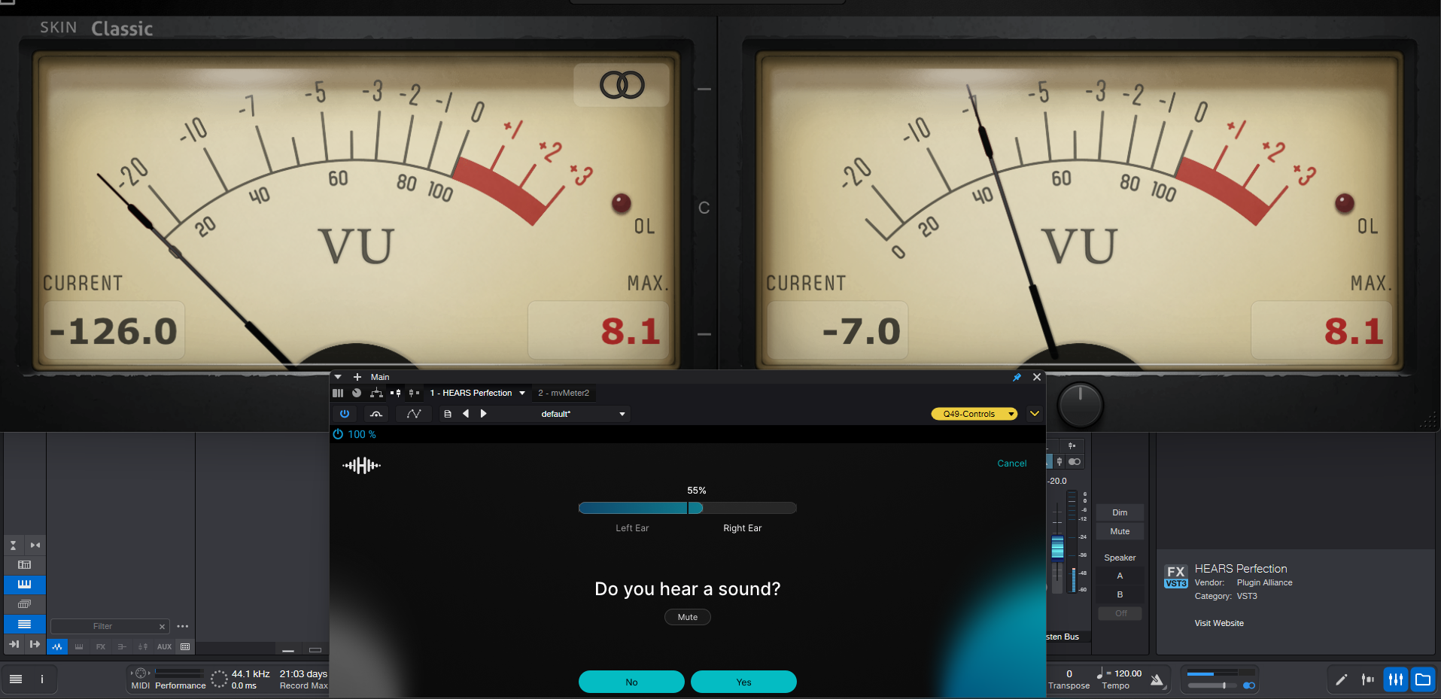Click the arc-shaped button beside the plugin power button
This screenshot has height=699, width=1441.
pos(376,414)
